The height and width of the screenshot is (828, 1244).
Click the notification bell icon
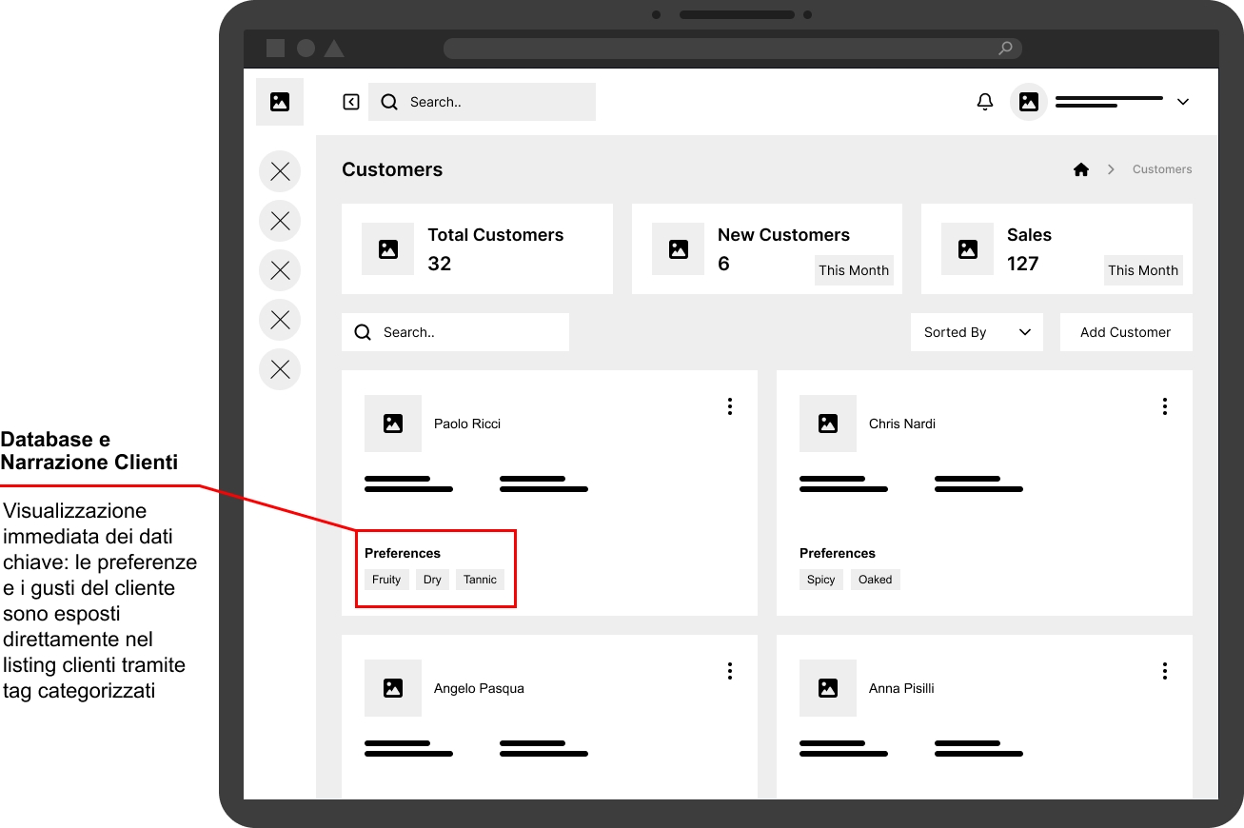985,102
